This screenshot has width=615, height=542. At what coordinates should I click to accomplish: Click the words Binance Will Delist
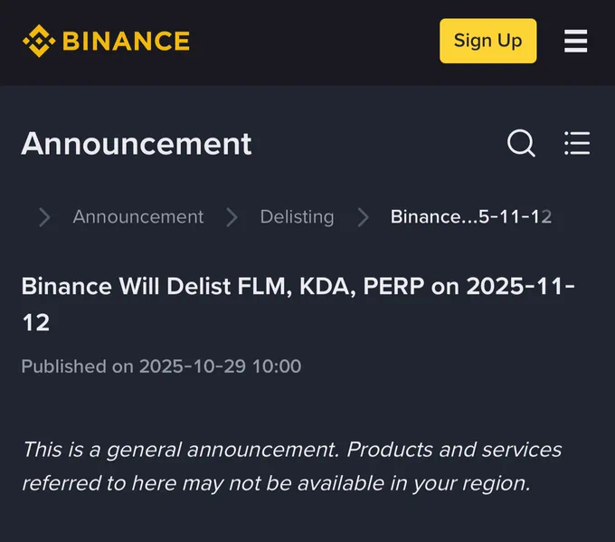126,286
